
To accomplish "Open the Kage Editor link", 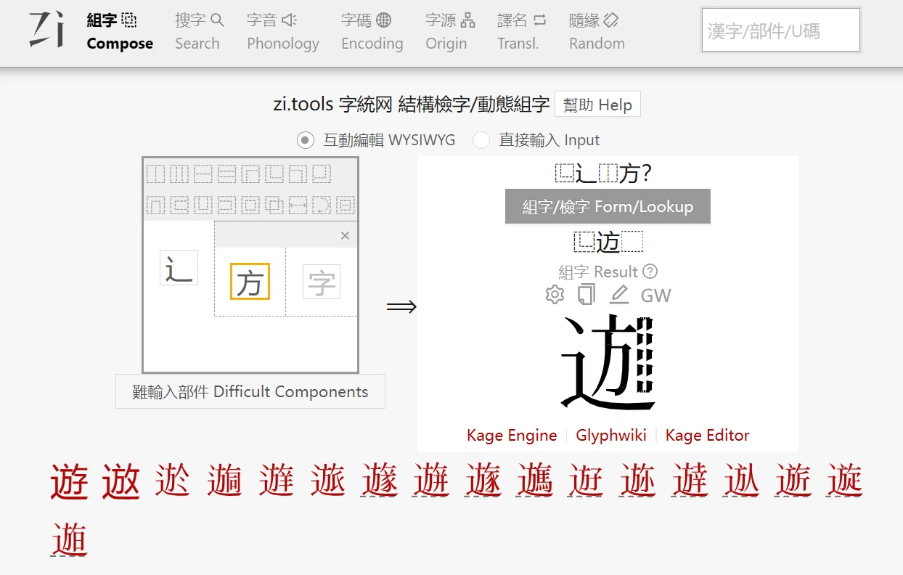I will pyautogui.click(x=707, y=436).
